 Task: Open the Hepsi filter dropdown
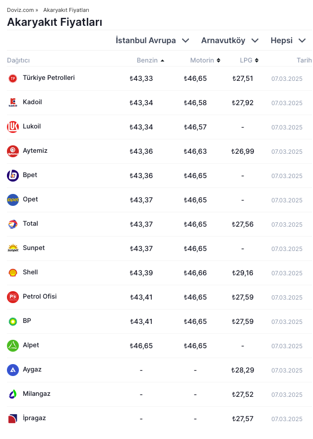288,41
